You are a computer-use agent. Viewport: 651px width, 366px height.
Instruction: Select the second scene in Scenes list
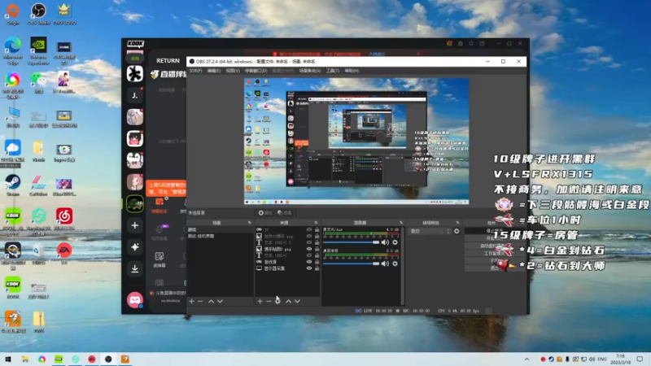(x=220, y=236)
